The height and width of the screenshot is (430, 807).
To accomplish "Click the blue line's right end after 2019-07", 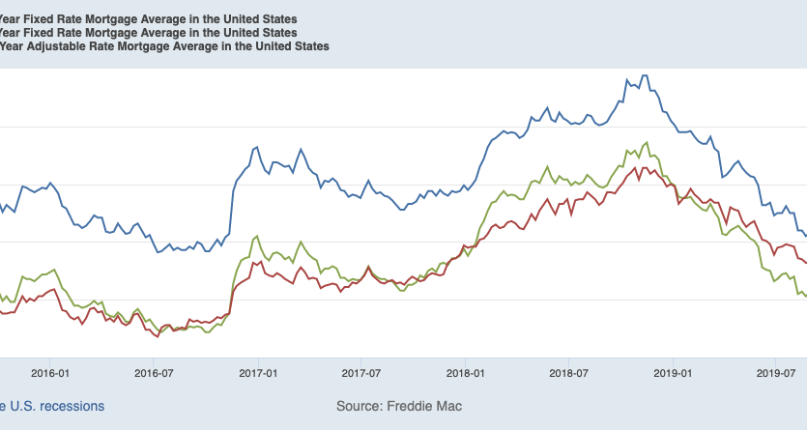I will (x=804, y=235).
